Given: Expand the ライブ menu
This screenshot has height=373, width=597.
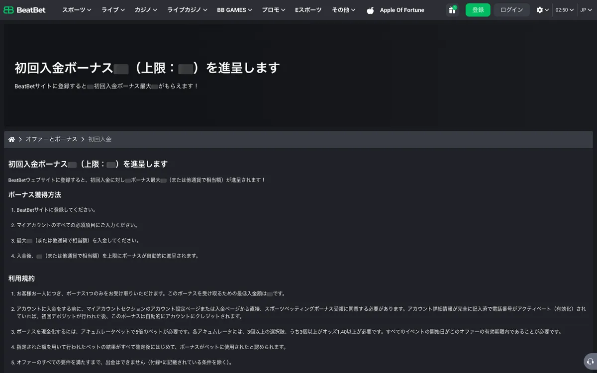Looking at the screenshot, I should click(113, 10).
